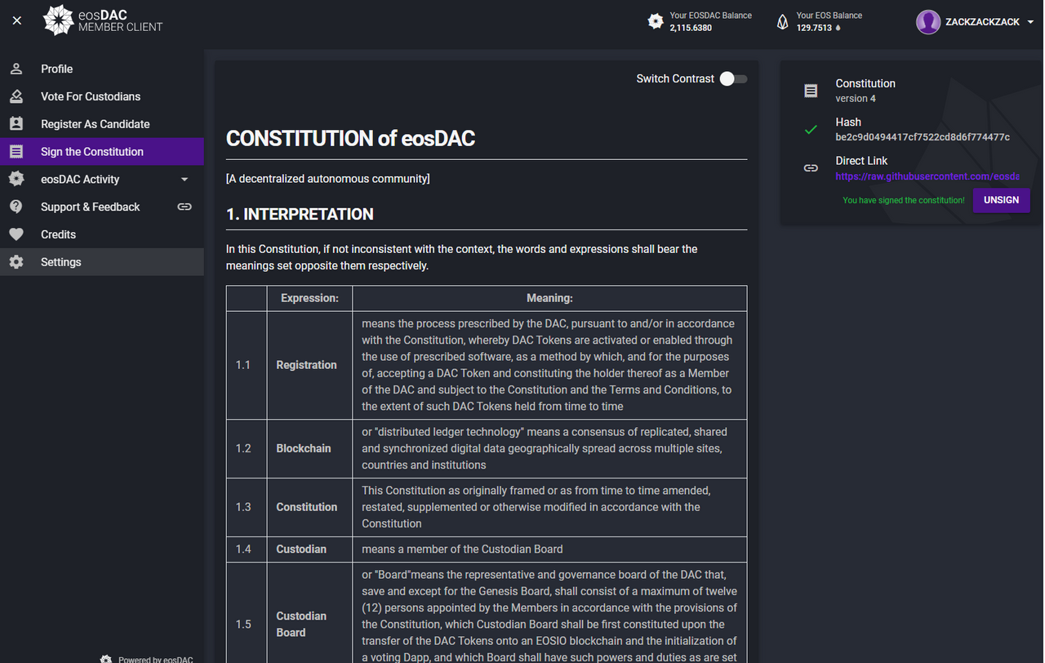Click the Vote For Custodians ballot icon
Viewport: 1045px width, 663px height.
16,96
